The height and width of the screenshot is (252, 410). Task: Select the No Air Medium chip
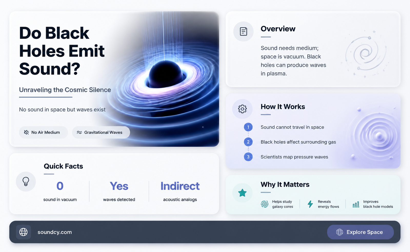[x=44, y=132]
